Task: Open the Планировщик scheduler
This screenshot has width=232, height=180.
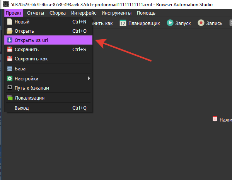Action: tap(140, 23)
